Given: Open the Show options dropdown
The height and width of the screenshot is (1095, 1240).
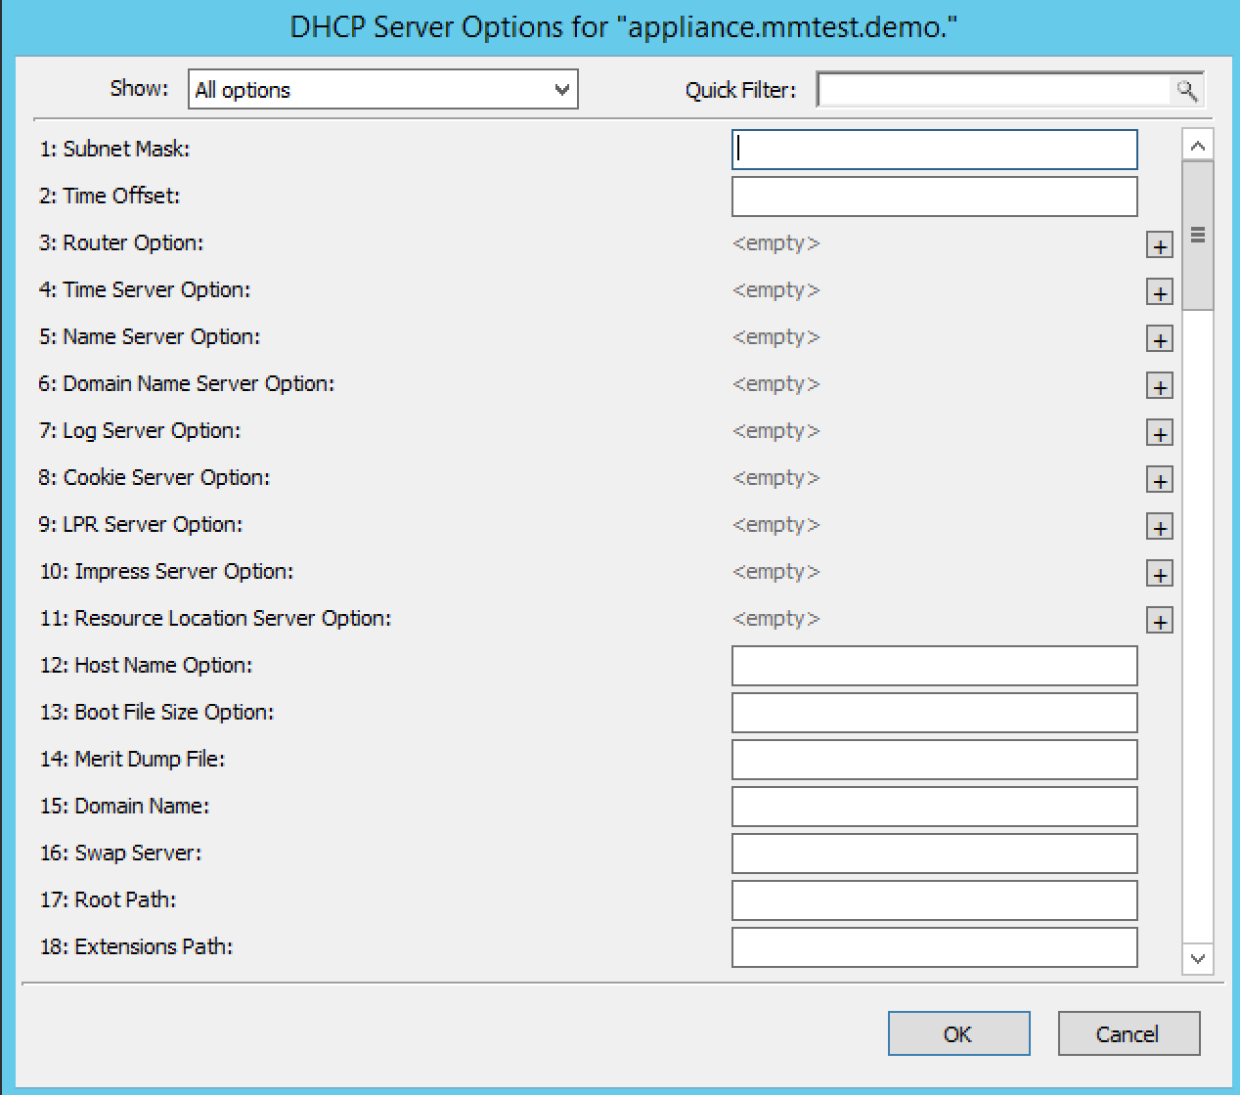Looking at the screenshot, I should 382,90.
